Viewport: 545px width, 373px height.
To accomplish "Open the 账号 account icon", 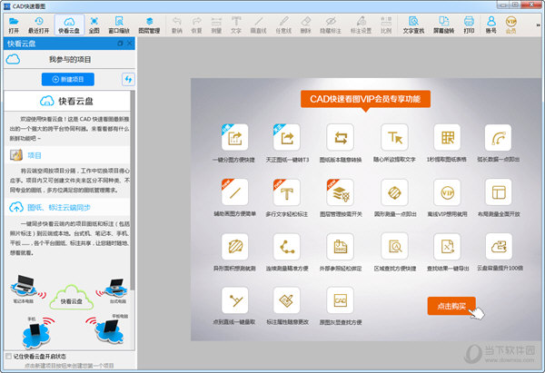I will pyautogui.click(x=491, y=25).
